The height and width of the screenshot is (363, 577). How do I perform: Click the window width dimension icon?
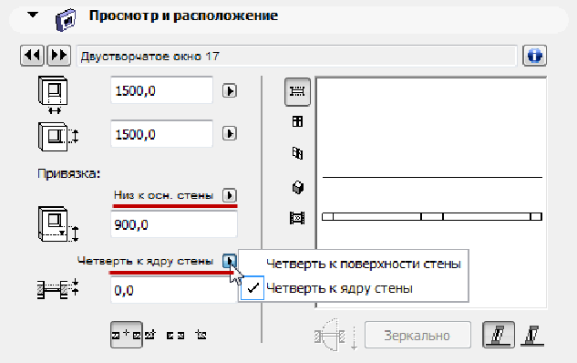click(x=53, y=95)
